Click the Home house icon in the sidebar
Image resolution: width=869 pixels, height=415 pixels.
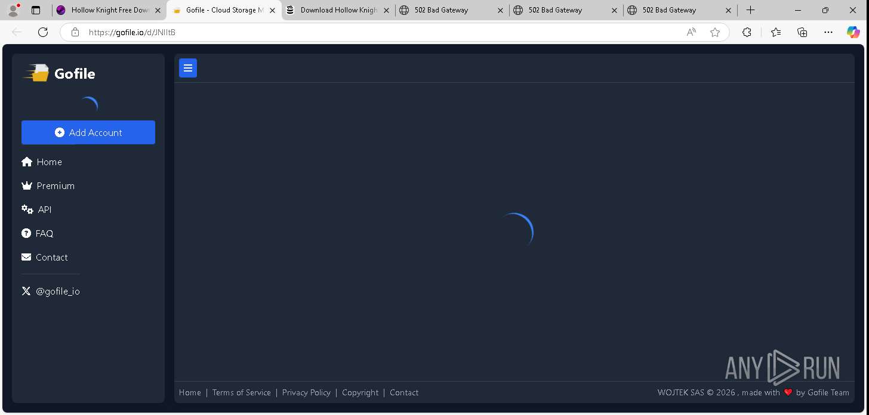tap(26, 162)
